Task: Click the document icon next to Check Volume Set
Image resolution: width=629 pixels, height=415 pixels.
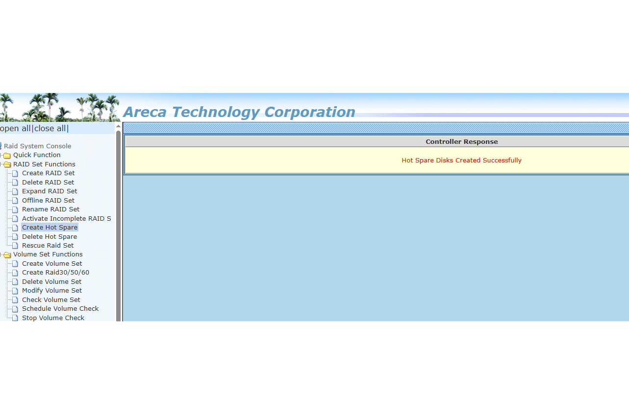Action: (15, 300)
